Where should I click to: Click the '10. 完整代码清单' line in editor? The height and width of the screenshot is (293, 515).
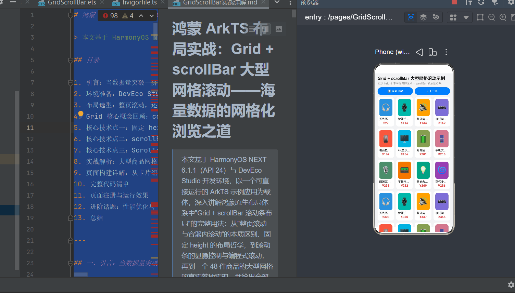101,184
